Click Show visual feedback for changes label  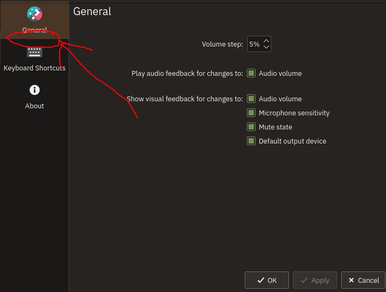click(185, 99)
